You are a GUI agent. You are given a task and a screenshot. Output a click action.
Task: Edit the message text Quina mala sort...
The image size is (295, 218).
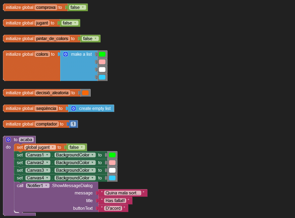coord(122,193)
